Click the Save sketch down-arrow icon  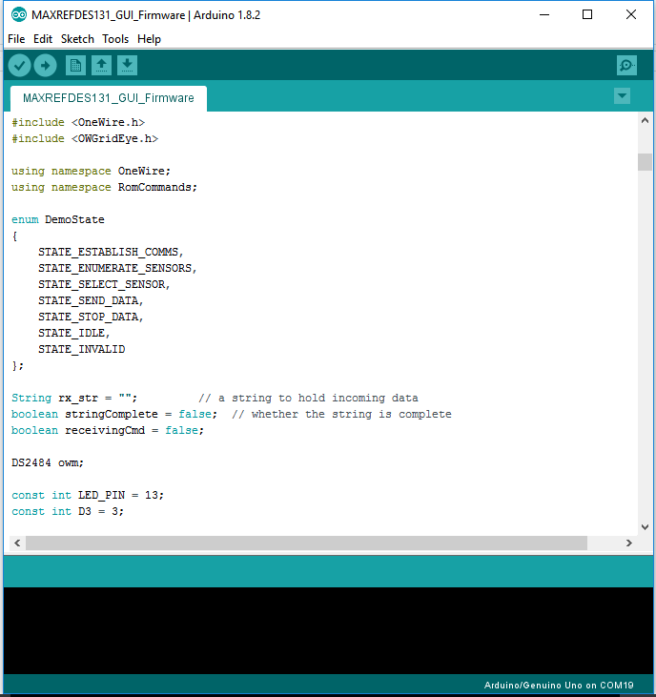[x=127, y=65]
